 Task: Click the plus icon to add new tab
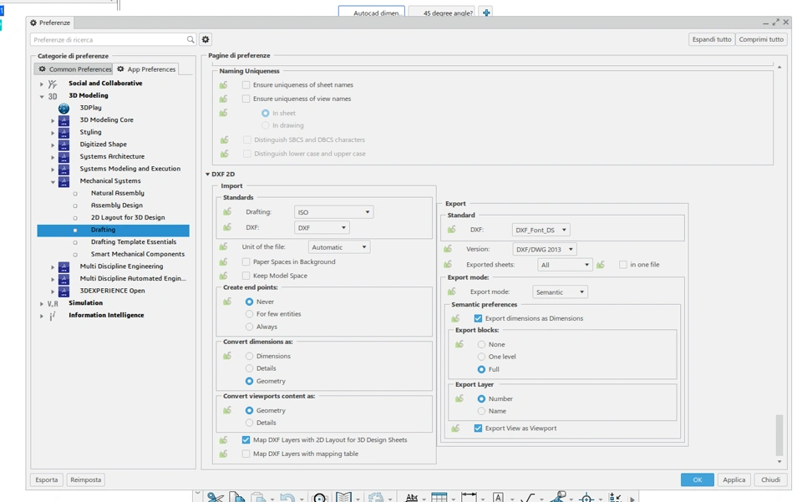486,13
